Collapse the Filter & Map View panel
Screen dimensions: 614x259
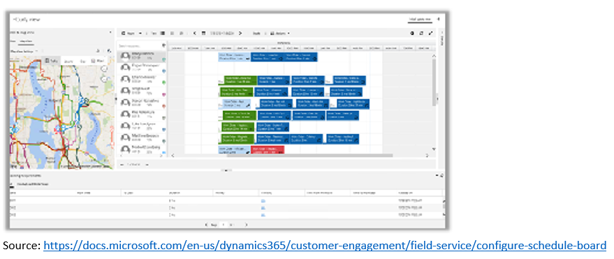pyautogui.click(x=110, y=32)
